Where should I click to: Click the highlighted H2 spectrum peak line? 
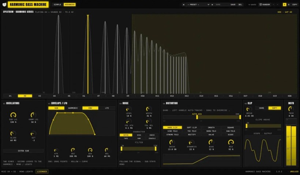click(88, 54)
